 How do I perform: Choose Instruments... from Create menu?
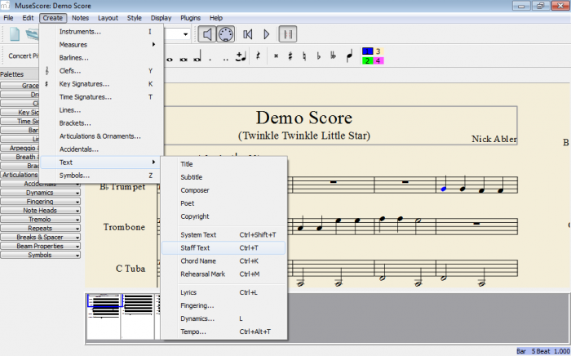click(x=101, y=32)
